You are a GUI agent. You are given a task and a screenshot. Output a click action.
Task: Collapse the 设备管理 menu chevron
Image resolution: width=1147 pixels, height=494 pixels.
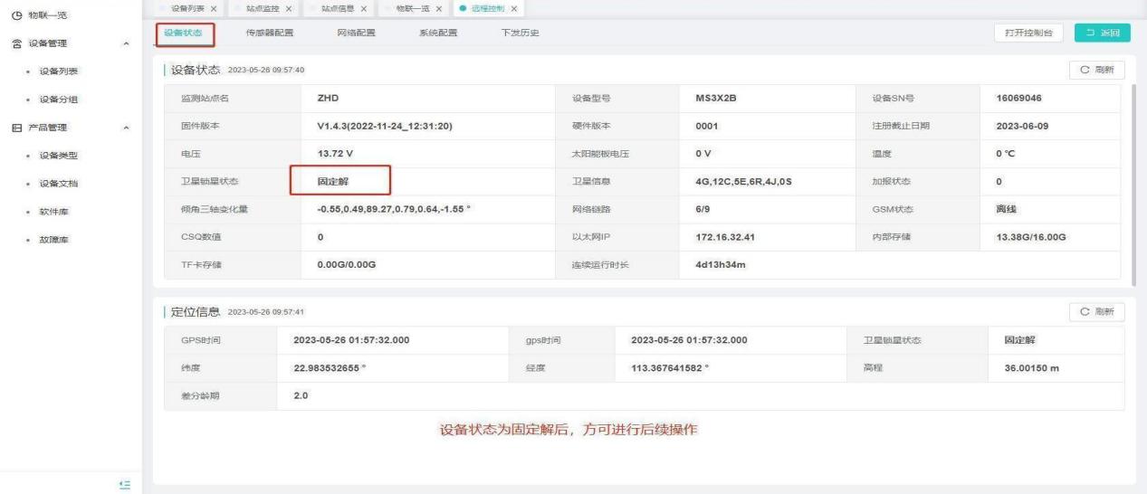[x=125, y=43]
